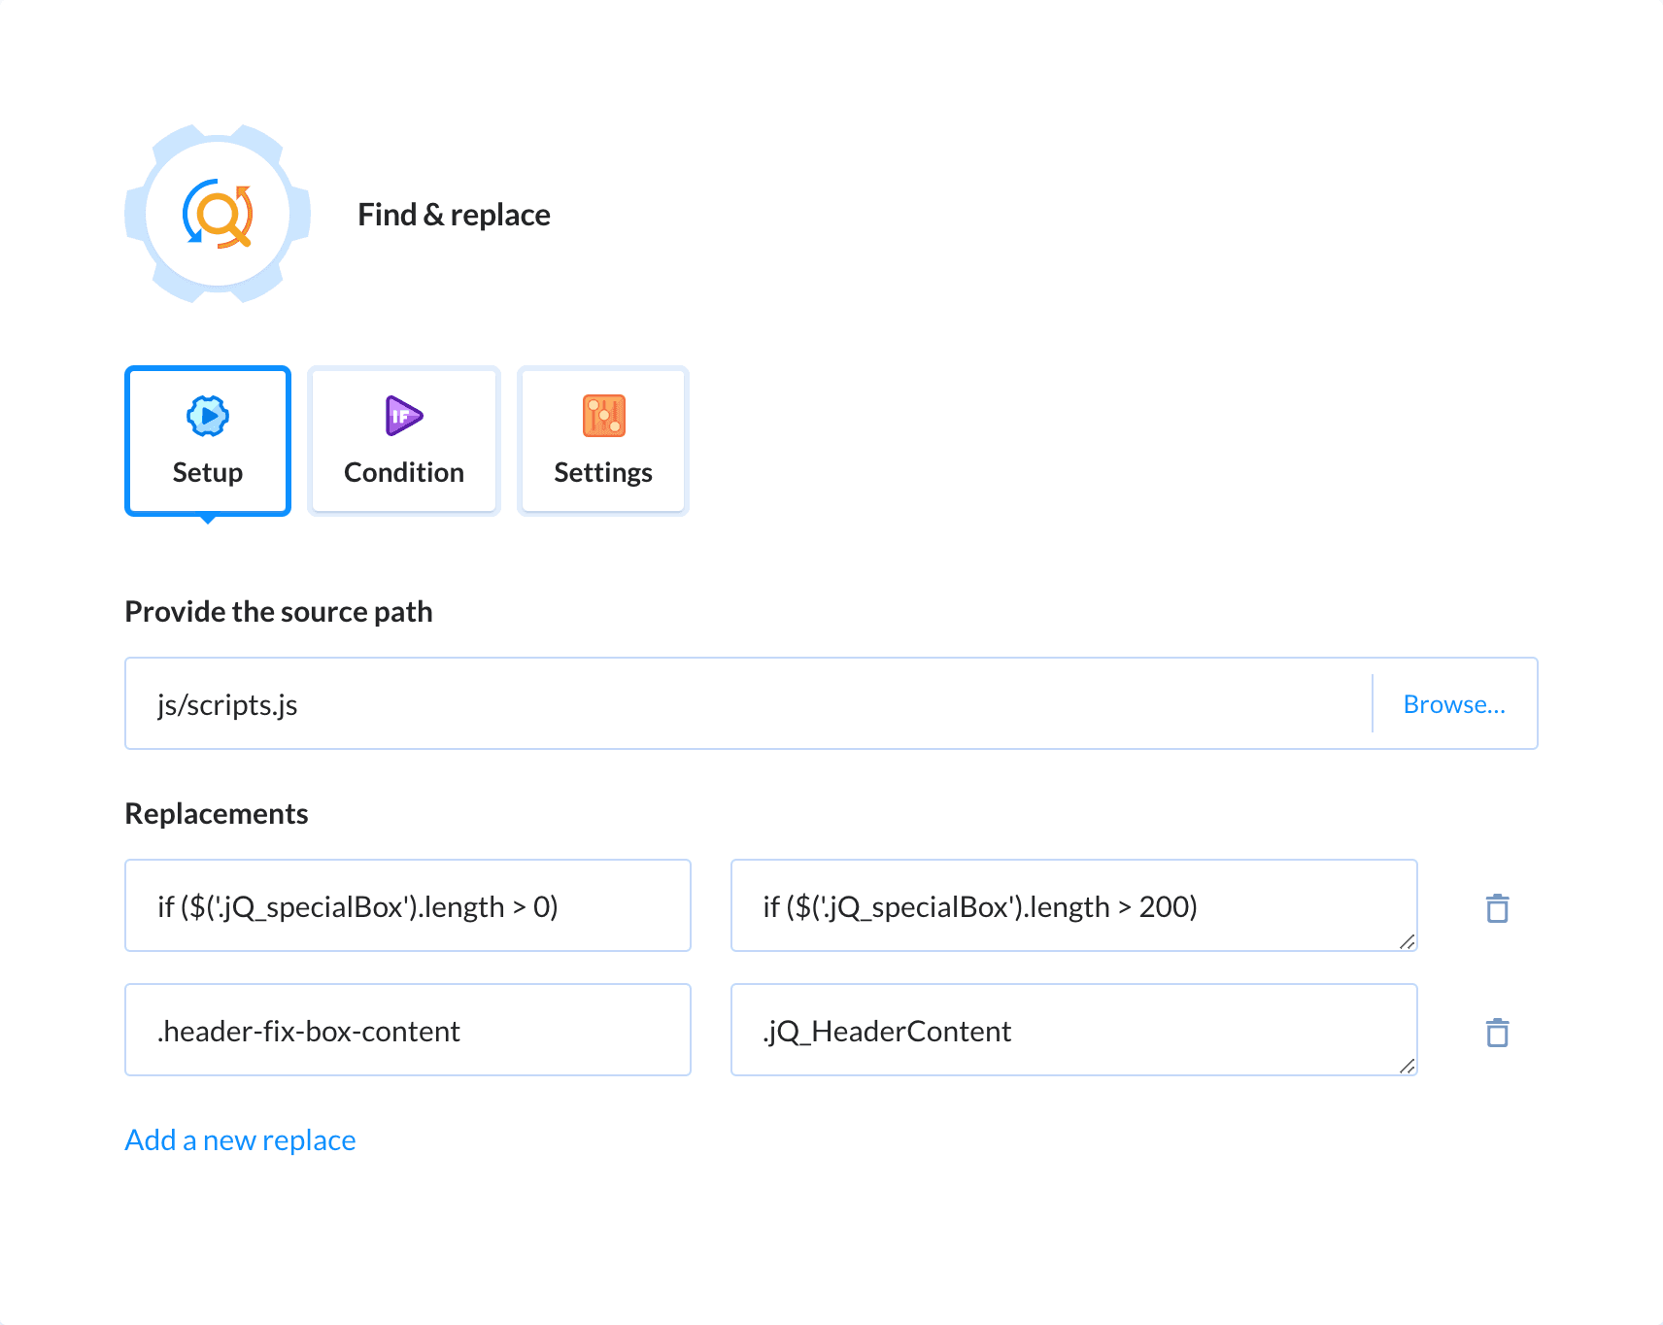Remove the header-fix-box-content replacement via trash icon
Viewport: 1663px width, 1325px height.
(x=1497, y=1032)
